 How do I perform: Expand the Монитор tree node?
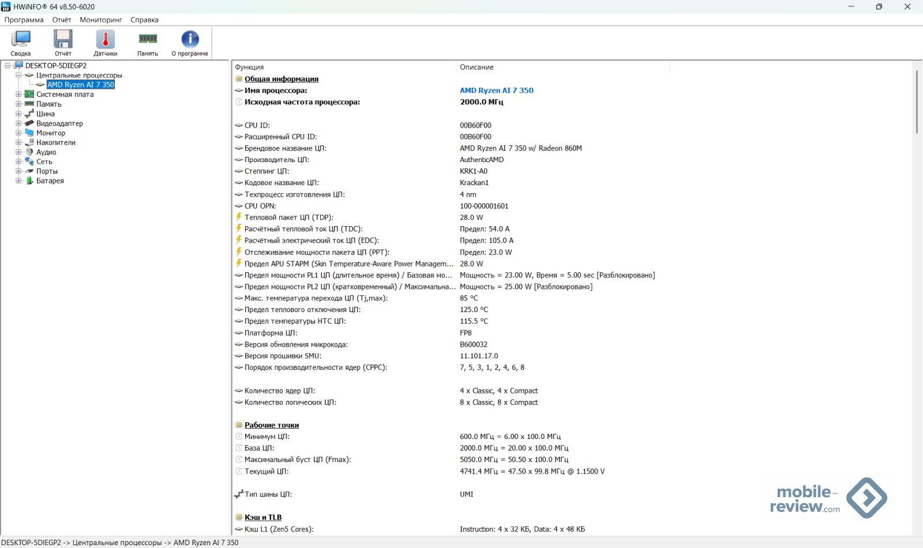click(x=18, y=133)
